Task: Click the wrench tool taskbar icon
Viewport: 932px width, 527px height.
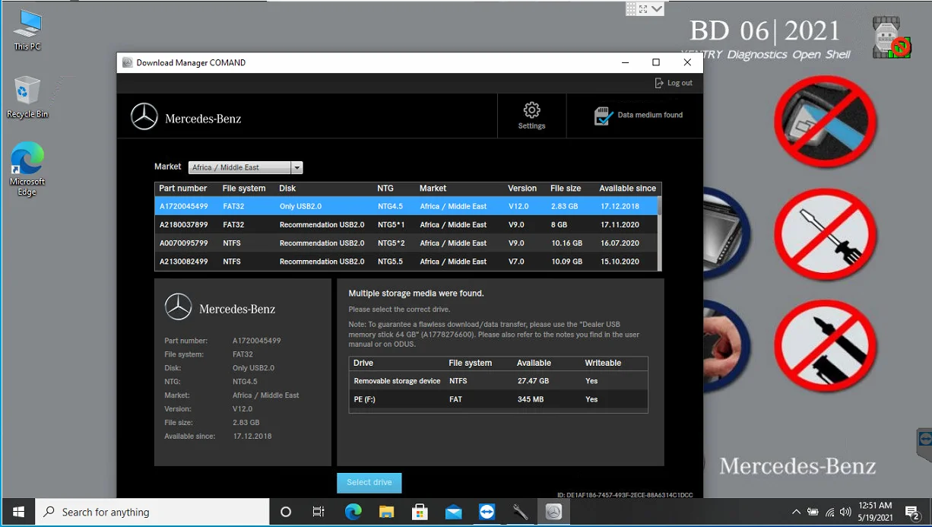Action: click(520, 512)
